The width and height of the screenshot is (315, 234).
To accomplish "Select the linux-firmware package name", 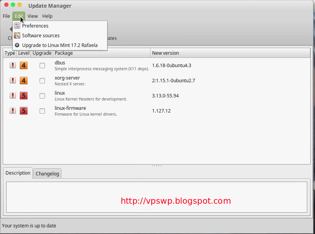I will pos(70,108).
